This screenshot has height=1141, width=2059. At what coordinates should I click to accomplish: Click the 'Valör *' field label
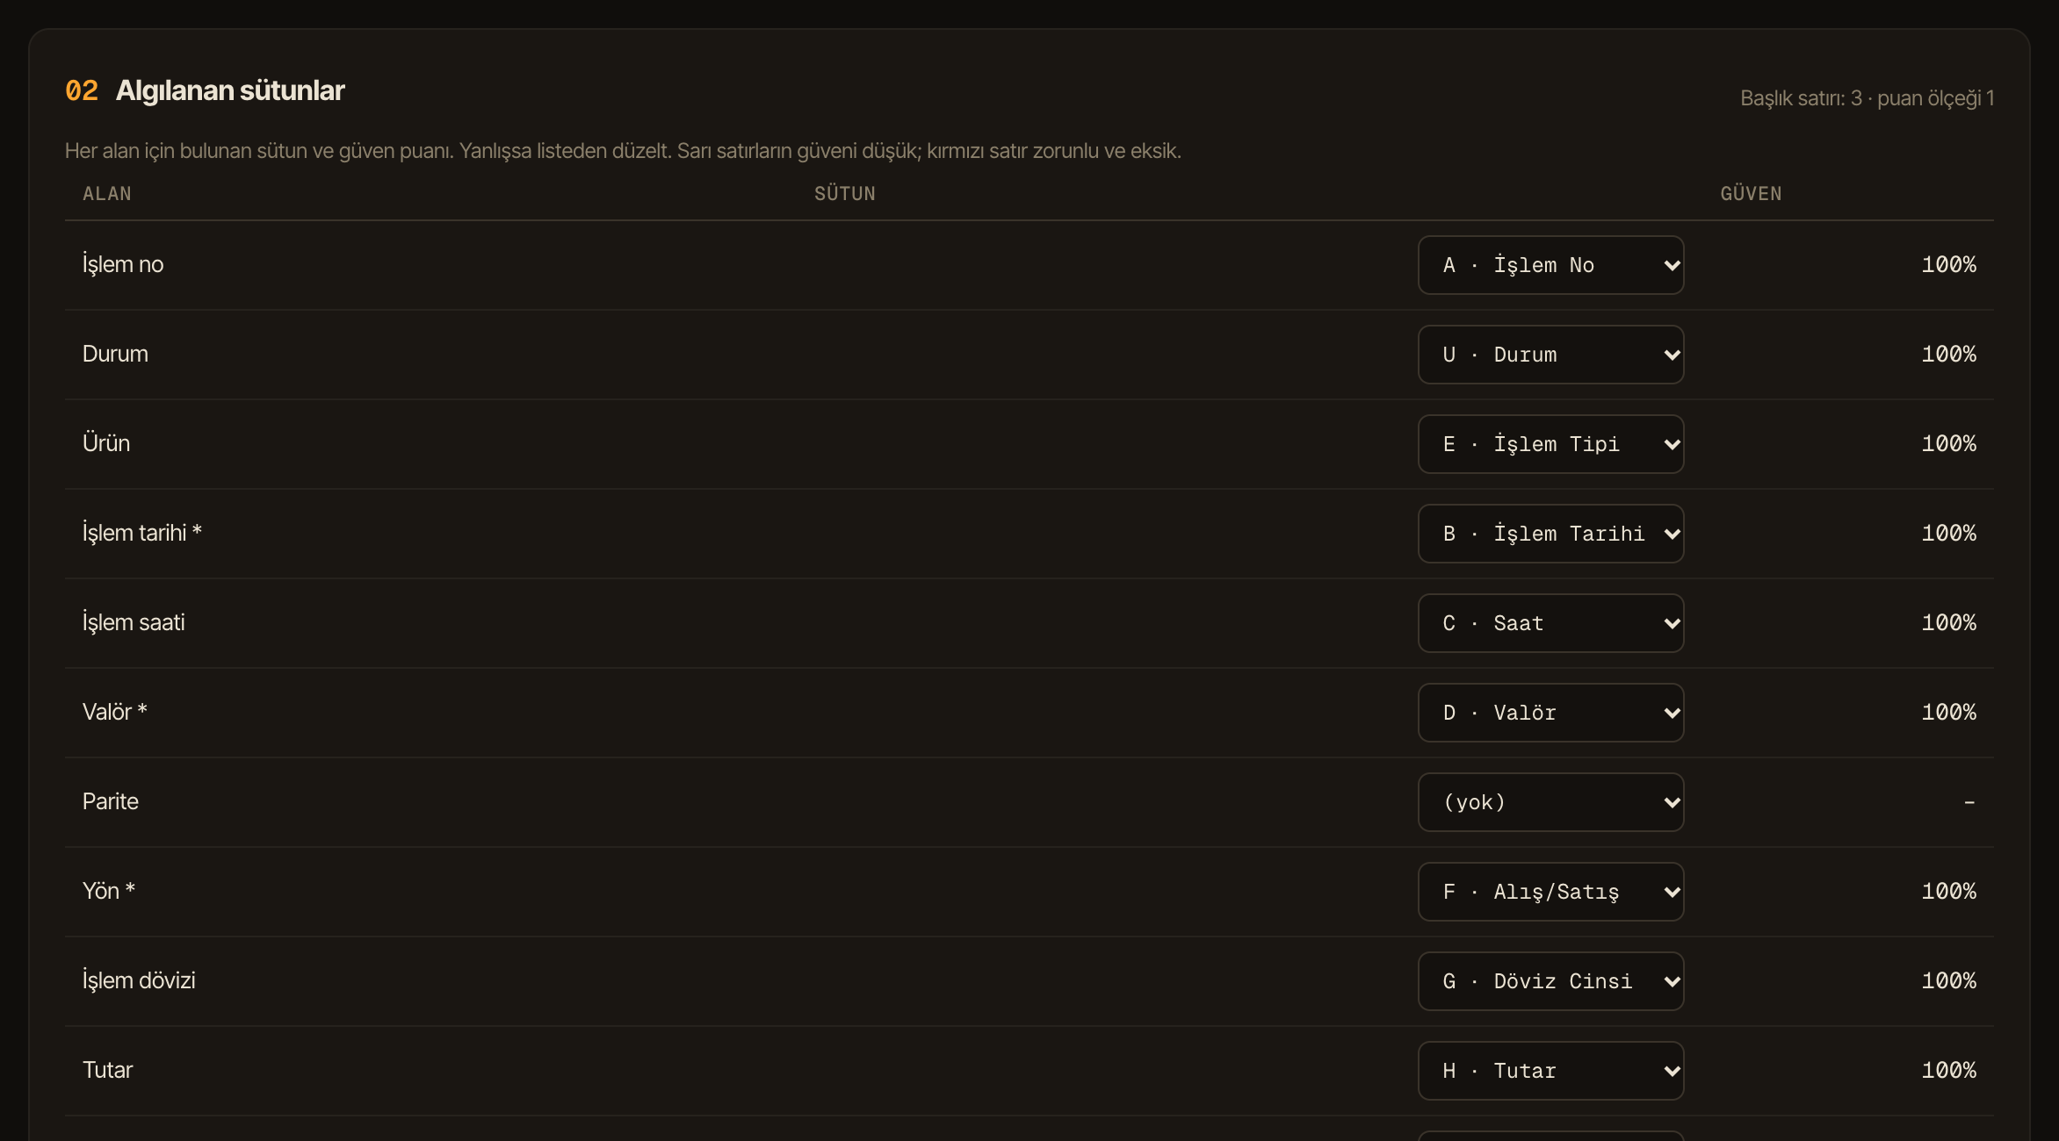coord(115,712)
